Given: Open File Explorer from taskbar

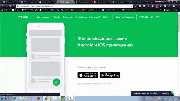Looking at the screenshot, I should click(x=22, y=98).
